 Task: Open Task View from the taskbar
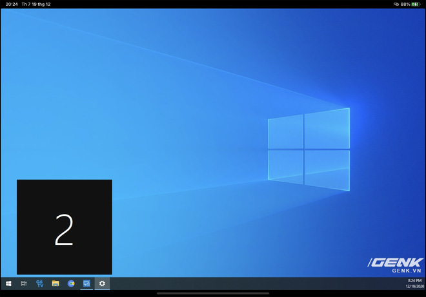24,283
